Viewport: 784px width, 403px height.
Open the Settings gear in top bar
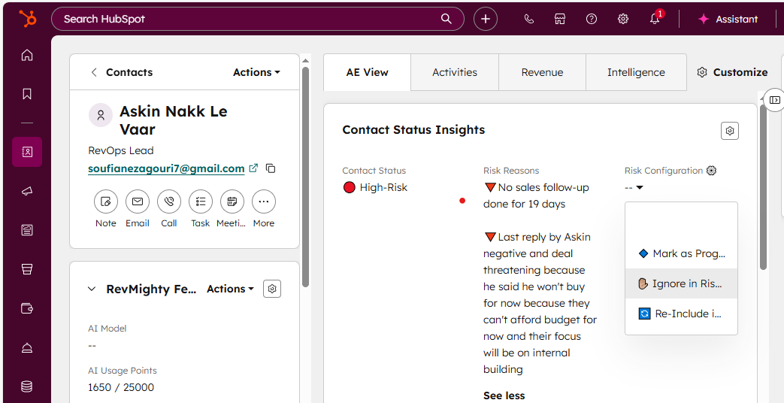623,19
